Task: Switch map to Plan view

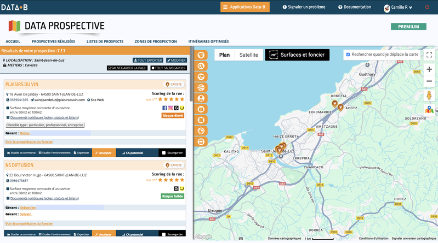Action: pyautogui.click(x=224, y=55)
